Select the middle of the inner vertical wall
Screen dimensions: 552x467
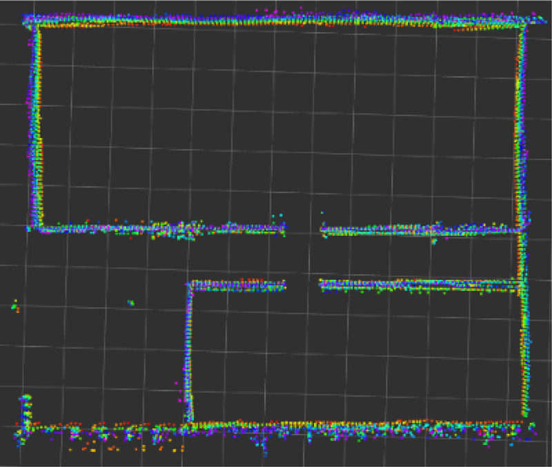[188, 352]
